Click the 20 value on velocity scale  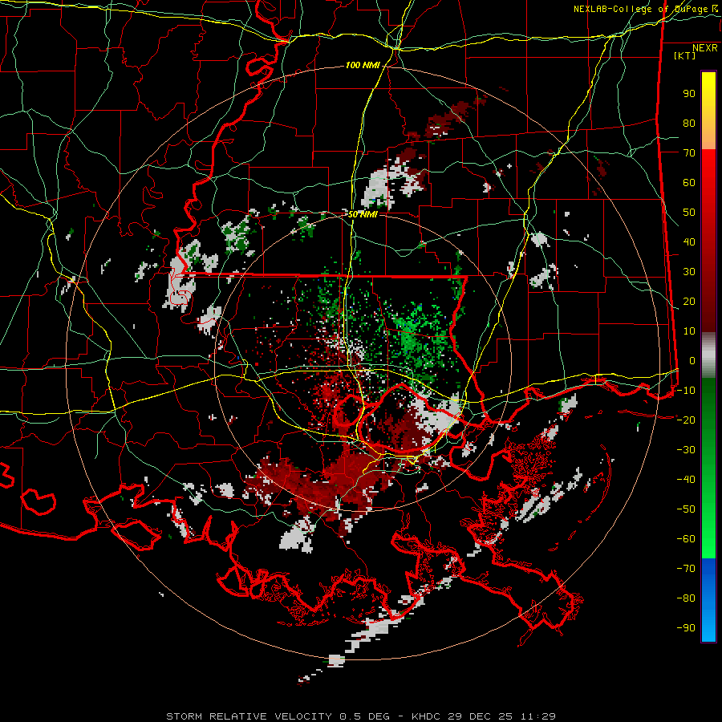click(x=689, y=301)
